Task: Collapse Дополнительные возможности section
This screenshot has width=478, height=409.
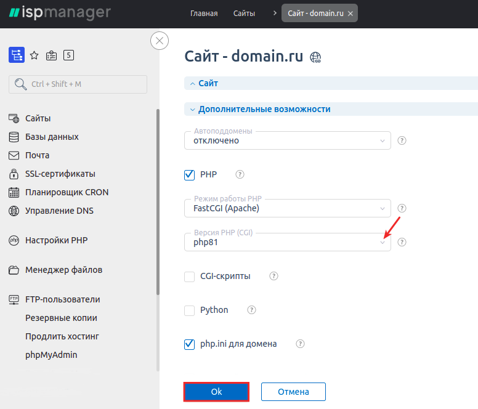Action: coord(331,109)
